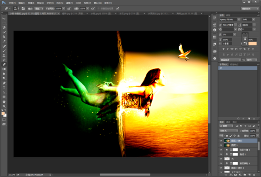
Task: Pick the Clone Stamp tool
Action: pos(4,55)
